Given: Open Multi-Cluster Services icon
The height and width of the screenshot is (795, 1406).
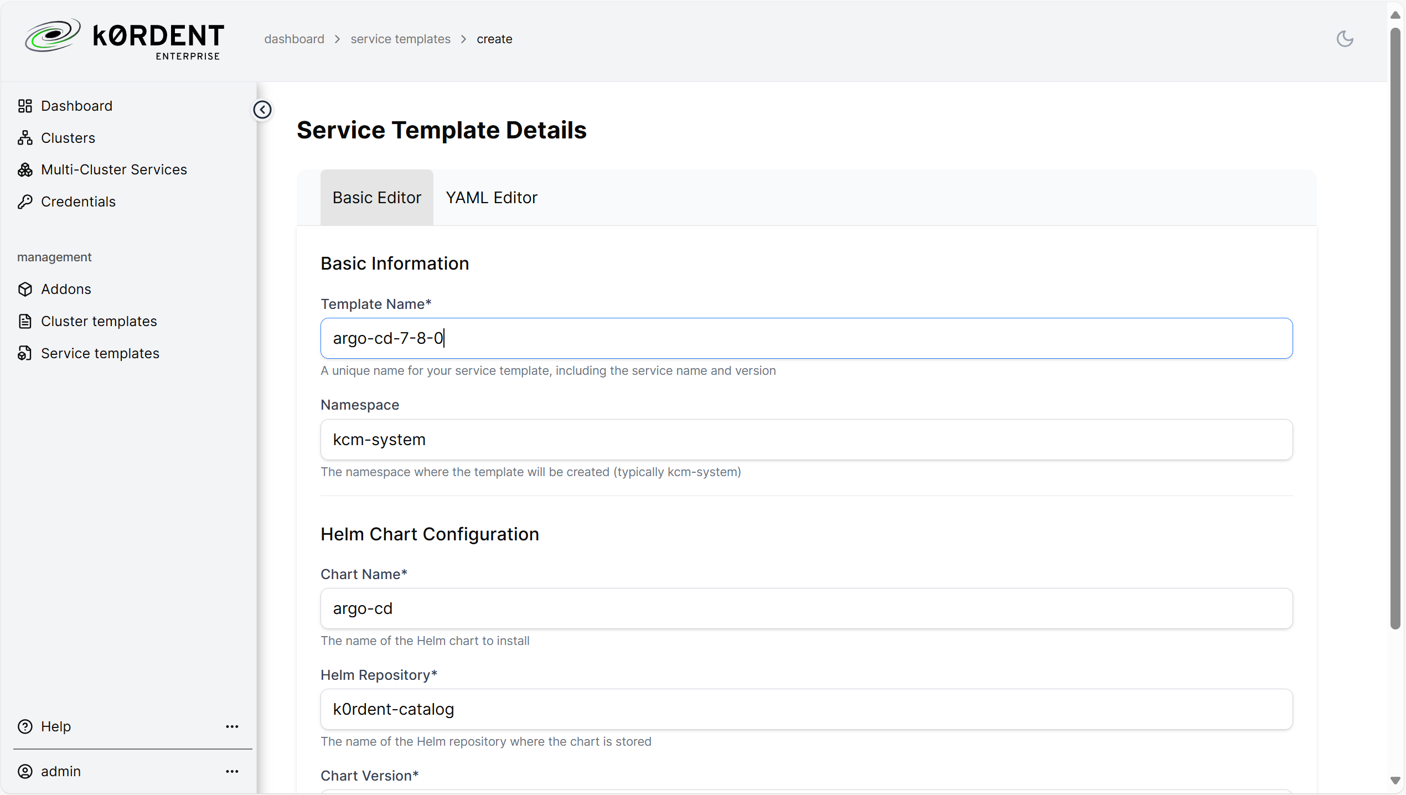Looking at the screenshot, I should 25,169.
